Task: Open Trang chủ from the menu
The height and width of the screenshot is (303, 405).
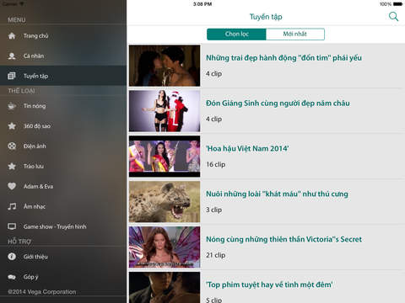Action: [63, 36]
